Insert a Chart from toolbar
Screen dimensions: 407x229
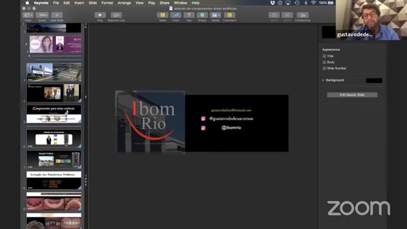point(176,15)
